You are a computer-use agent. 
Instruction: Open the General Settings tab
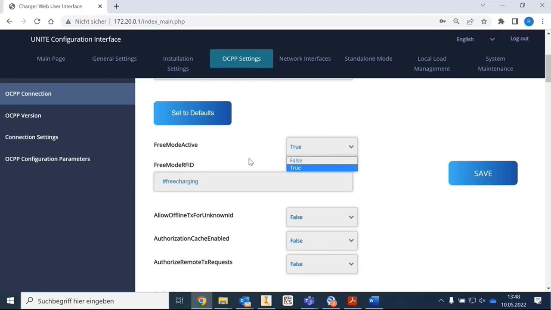(x=115, y=59)
